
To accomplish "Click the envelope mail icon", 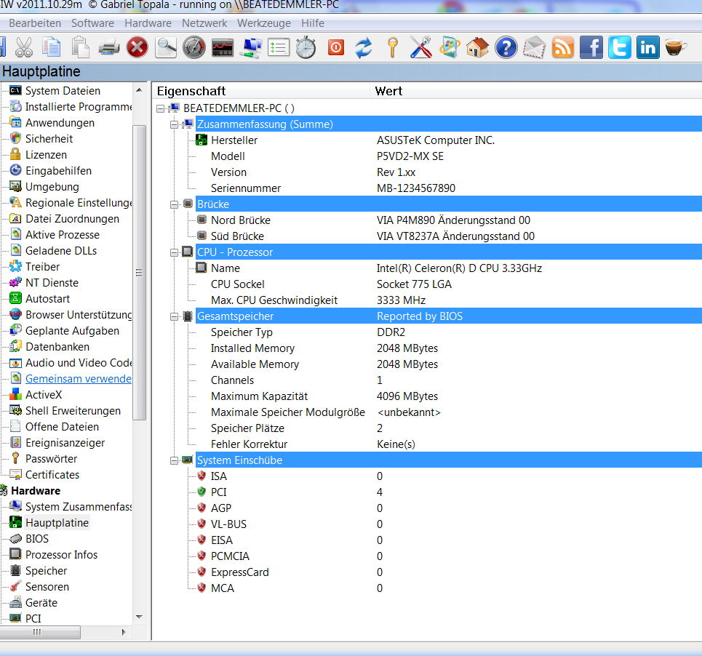I will coord(534,47).
